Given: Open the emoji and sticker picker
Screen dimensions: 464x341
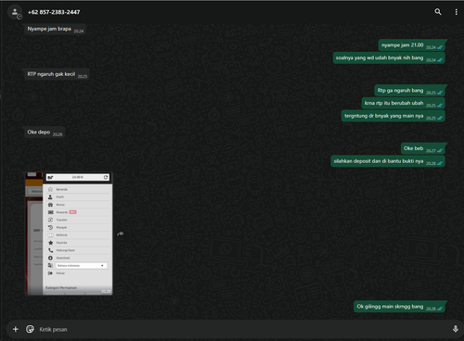Looking at the screenshot, I should (x=30, y=329).
